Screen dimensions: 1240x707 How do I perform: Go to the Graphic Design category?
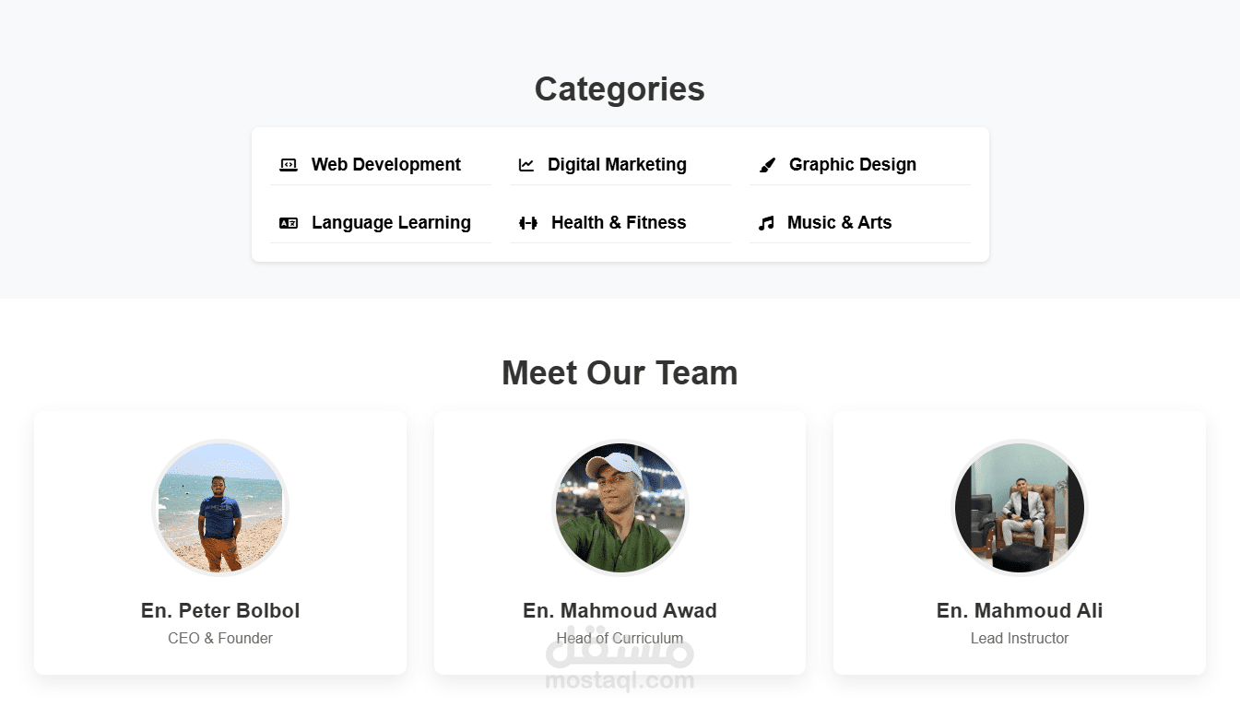(x=853, y=165)
